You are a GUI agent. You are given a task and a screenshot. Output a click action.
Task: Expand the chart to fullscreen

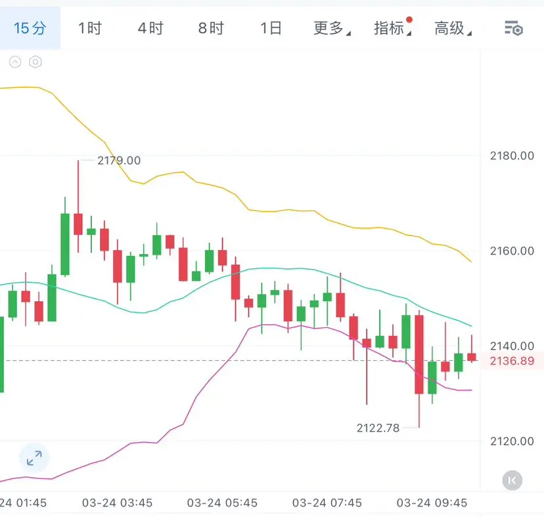coord(34,458)
